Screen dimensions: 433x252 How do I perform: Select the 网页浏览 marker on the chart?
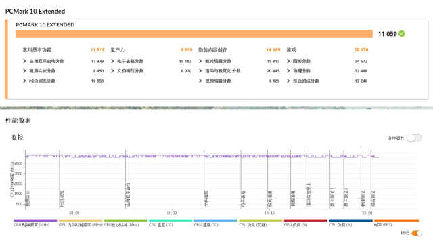pos(62,198)
